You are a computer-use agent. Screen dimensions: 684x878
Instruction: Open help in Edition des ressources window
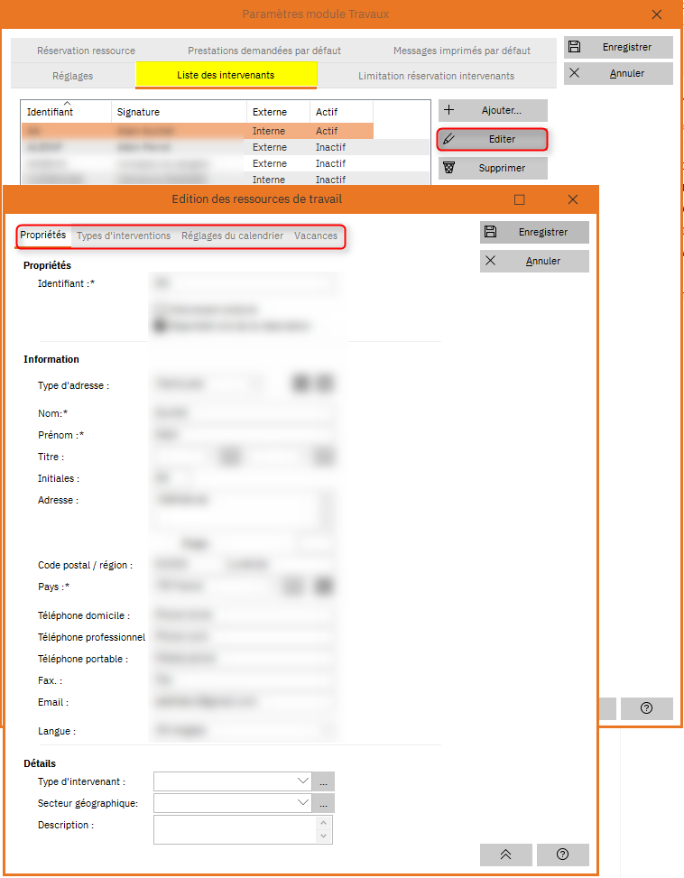tap(562, 855)
